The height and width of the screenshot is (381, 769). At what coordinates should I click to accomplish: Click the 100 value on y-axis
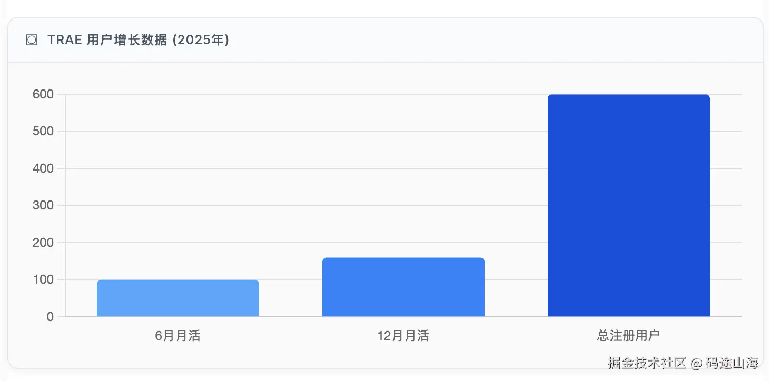43,280
